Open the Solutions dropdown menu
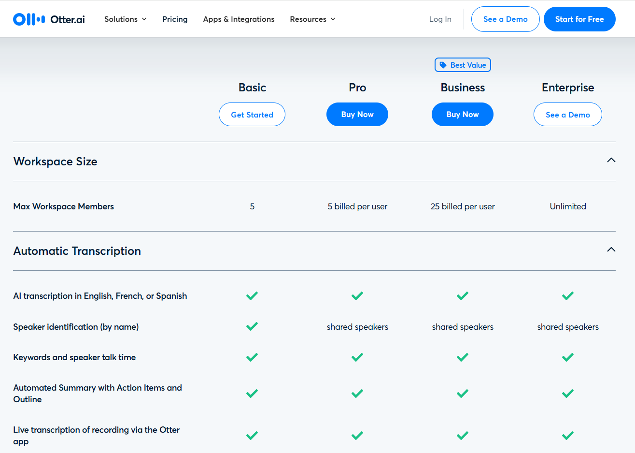 coord(126,19)
